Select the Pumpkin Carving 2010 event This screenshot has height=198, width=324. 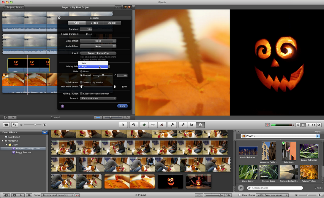pos(27,148)
